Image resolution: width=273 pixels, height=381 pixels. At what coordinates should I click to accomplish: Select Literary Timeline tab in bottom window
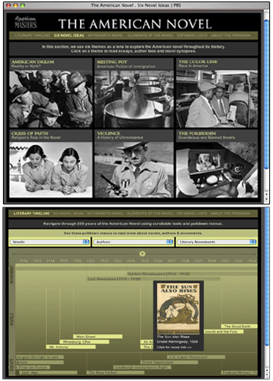point(32,213)
